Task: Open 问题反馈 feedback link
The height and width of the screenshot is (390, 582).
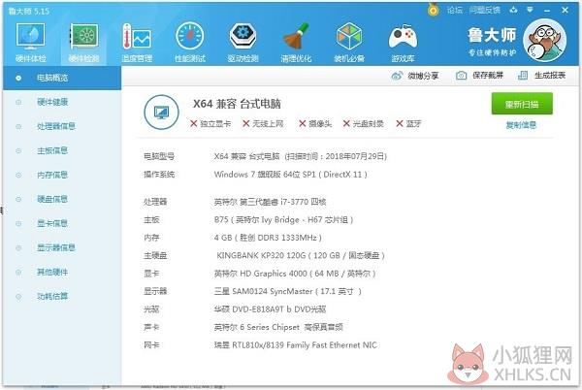Action: click(x=484, y=10)
